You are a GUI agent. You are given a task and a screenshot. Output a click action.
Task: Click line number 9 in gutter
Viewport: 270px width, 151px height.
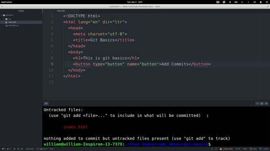(52, 64)
